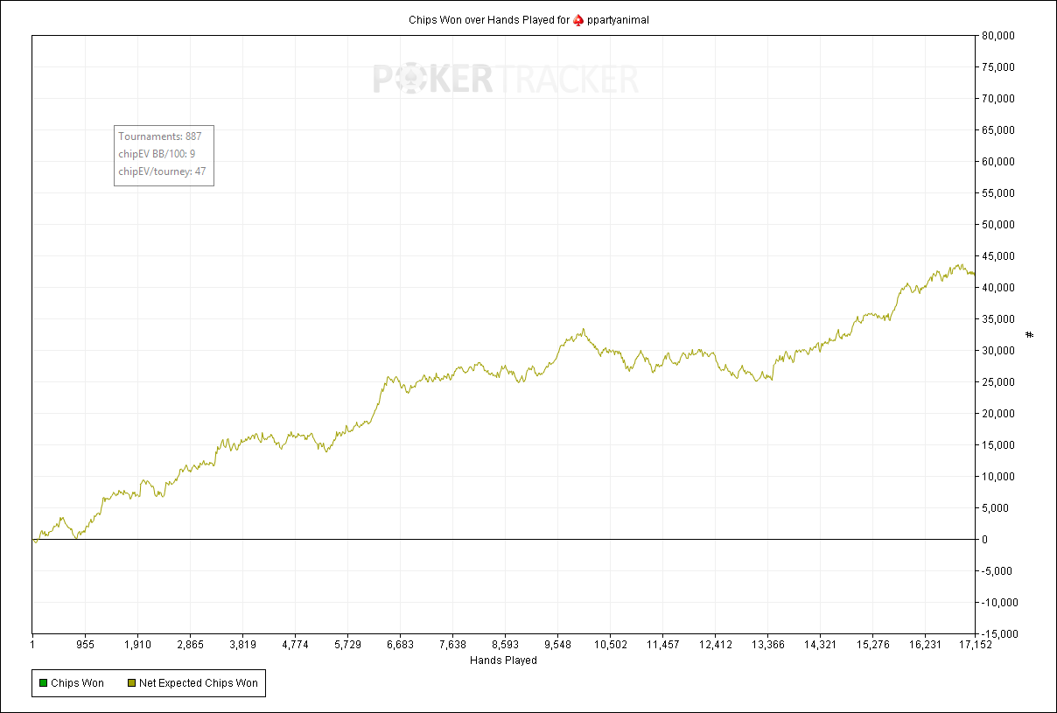Image resolution: width=1057 pixels, height=713 pixels.
Task: Click the olive Net Expected Chips swatch
Action: 131,683
